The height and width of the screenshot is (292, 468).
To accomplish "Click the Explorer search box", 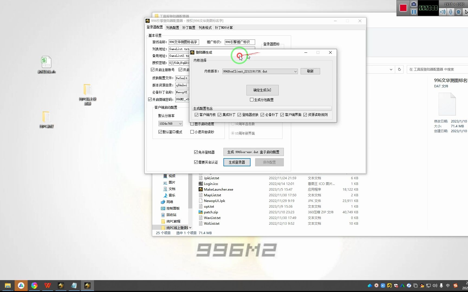I will click(437, 69).
